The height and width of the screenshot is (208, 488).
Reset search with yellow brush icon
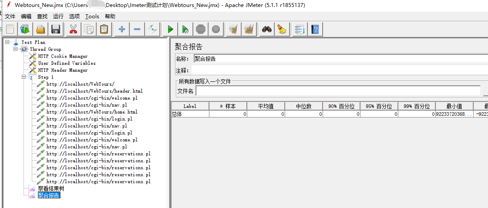(282, 30)
